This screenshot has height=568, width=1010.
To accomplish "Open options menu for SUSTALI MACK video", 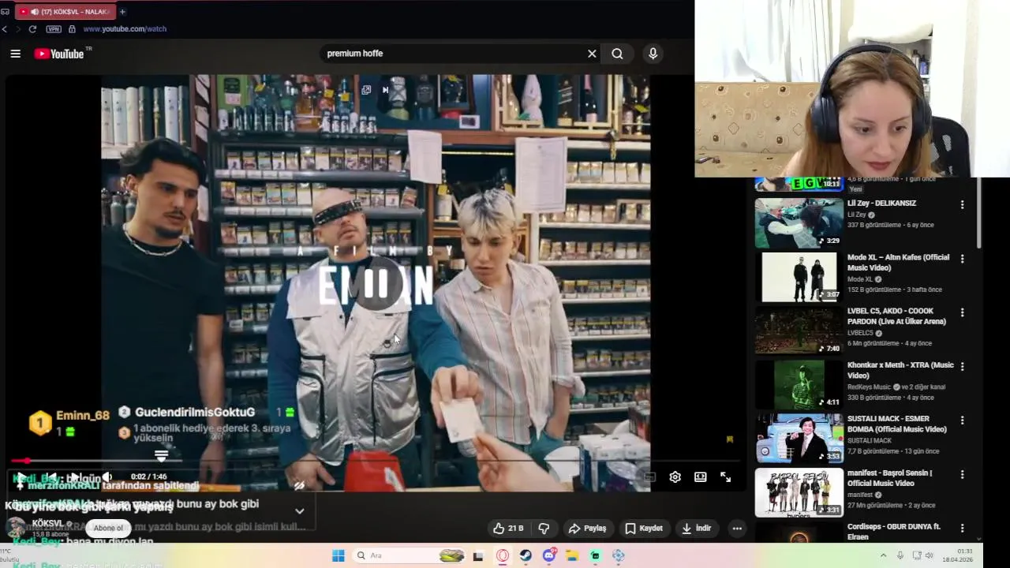I will point(962,420).
